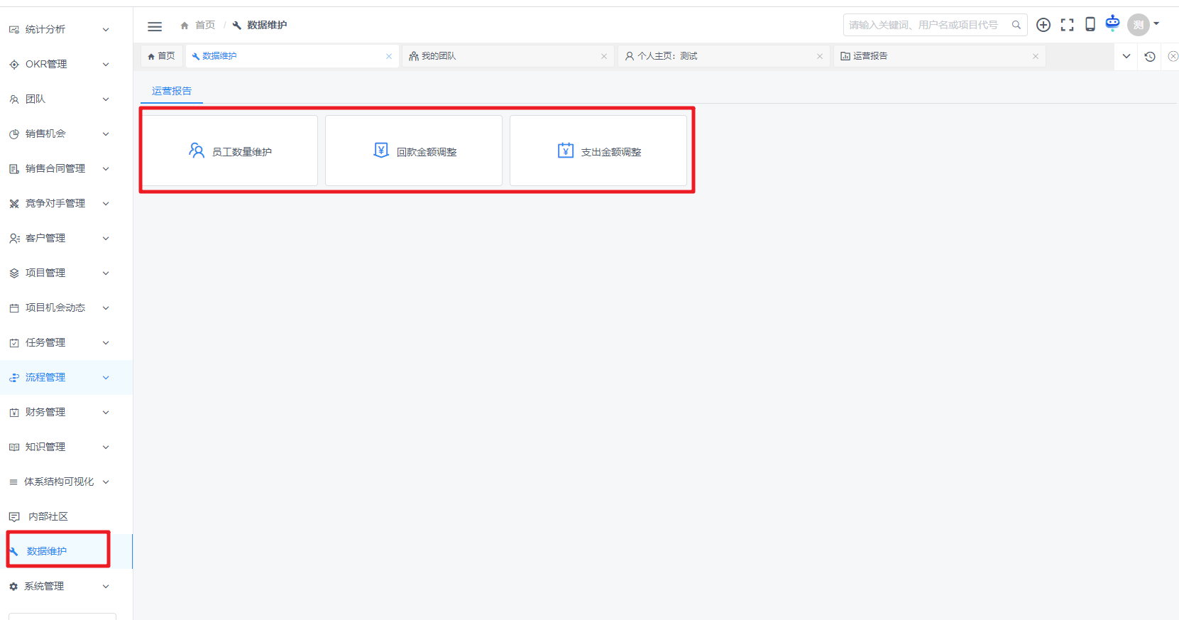The image size is (1179, 620).
Task: Expand the 销售合同管理 chevron
Action: [106, 169]
